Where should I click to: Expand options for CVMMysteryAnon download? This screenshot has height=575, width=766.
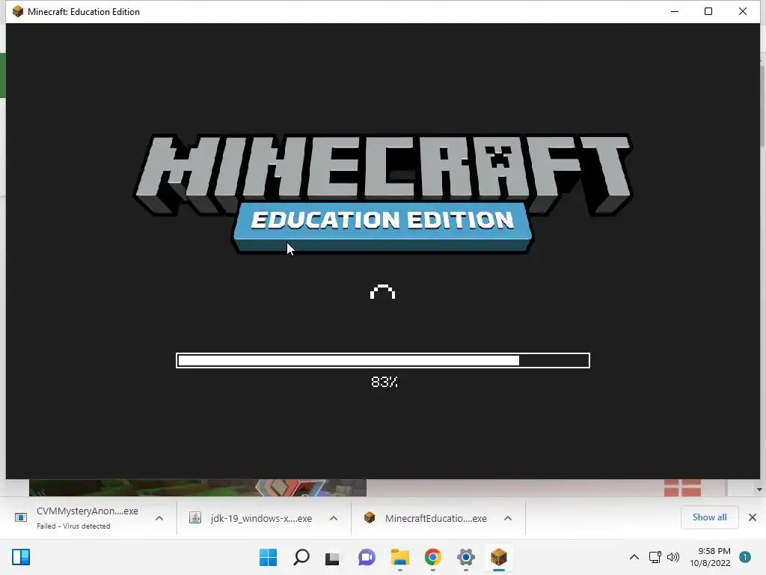coord(159,518)
